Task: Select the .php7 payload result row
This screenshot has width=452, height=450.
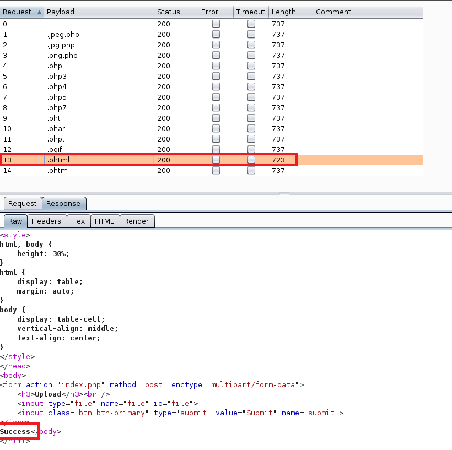Action: 99,107
